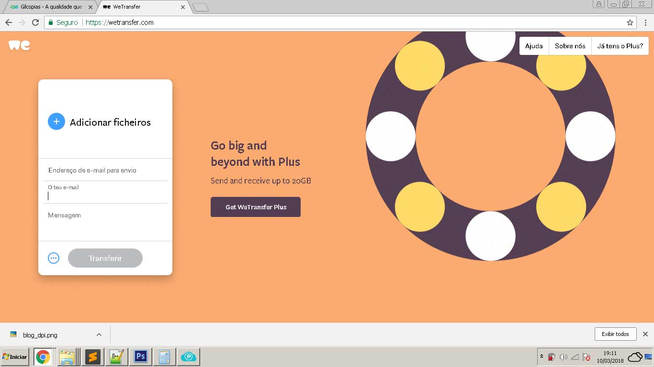Show hidden system tray icons
654x367 pixels.
(541, 357)
